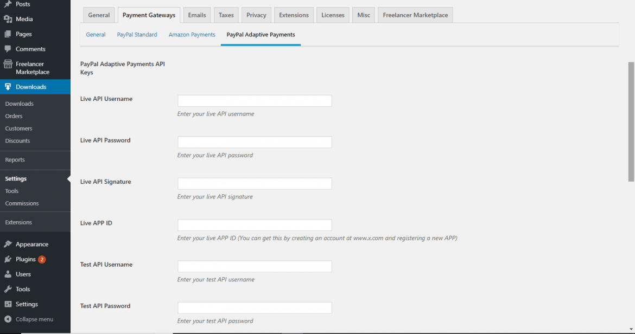Switch to the Emails tab
Screen dimensions: 635x334
(x=197, y=15)
